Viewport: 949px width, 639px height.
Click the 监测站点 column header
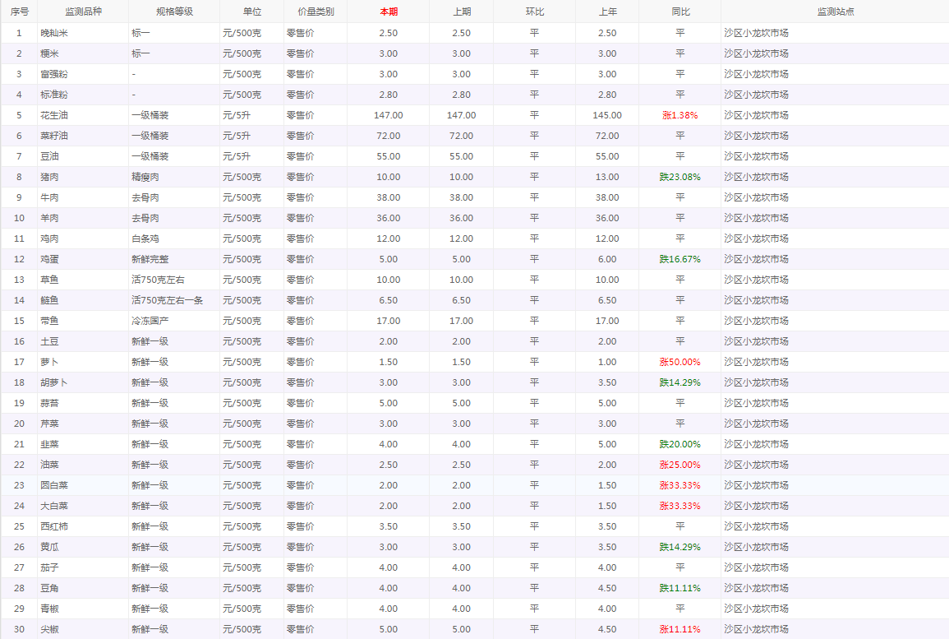tap(835, 12)
